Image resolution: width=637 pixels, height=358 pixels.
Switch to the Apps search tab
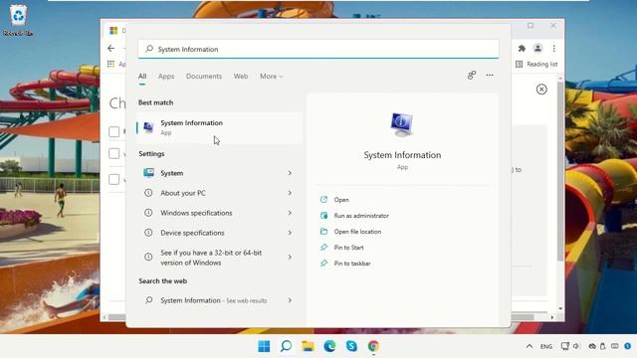click(x=166, y=76)
